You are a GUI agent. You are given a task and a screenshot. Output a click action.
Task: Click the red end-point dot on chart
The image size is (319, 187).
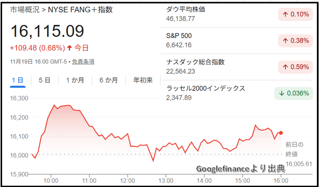[281, 133]
